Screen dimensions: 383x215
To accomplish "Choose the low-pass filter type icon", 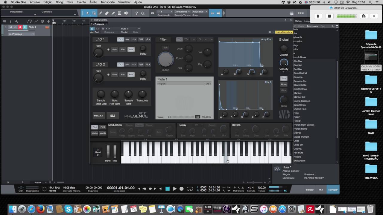I will click(x=179, y=39).
